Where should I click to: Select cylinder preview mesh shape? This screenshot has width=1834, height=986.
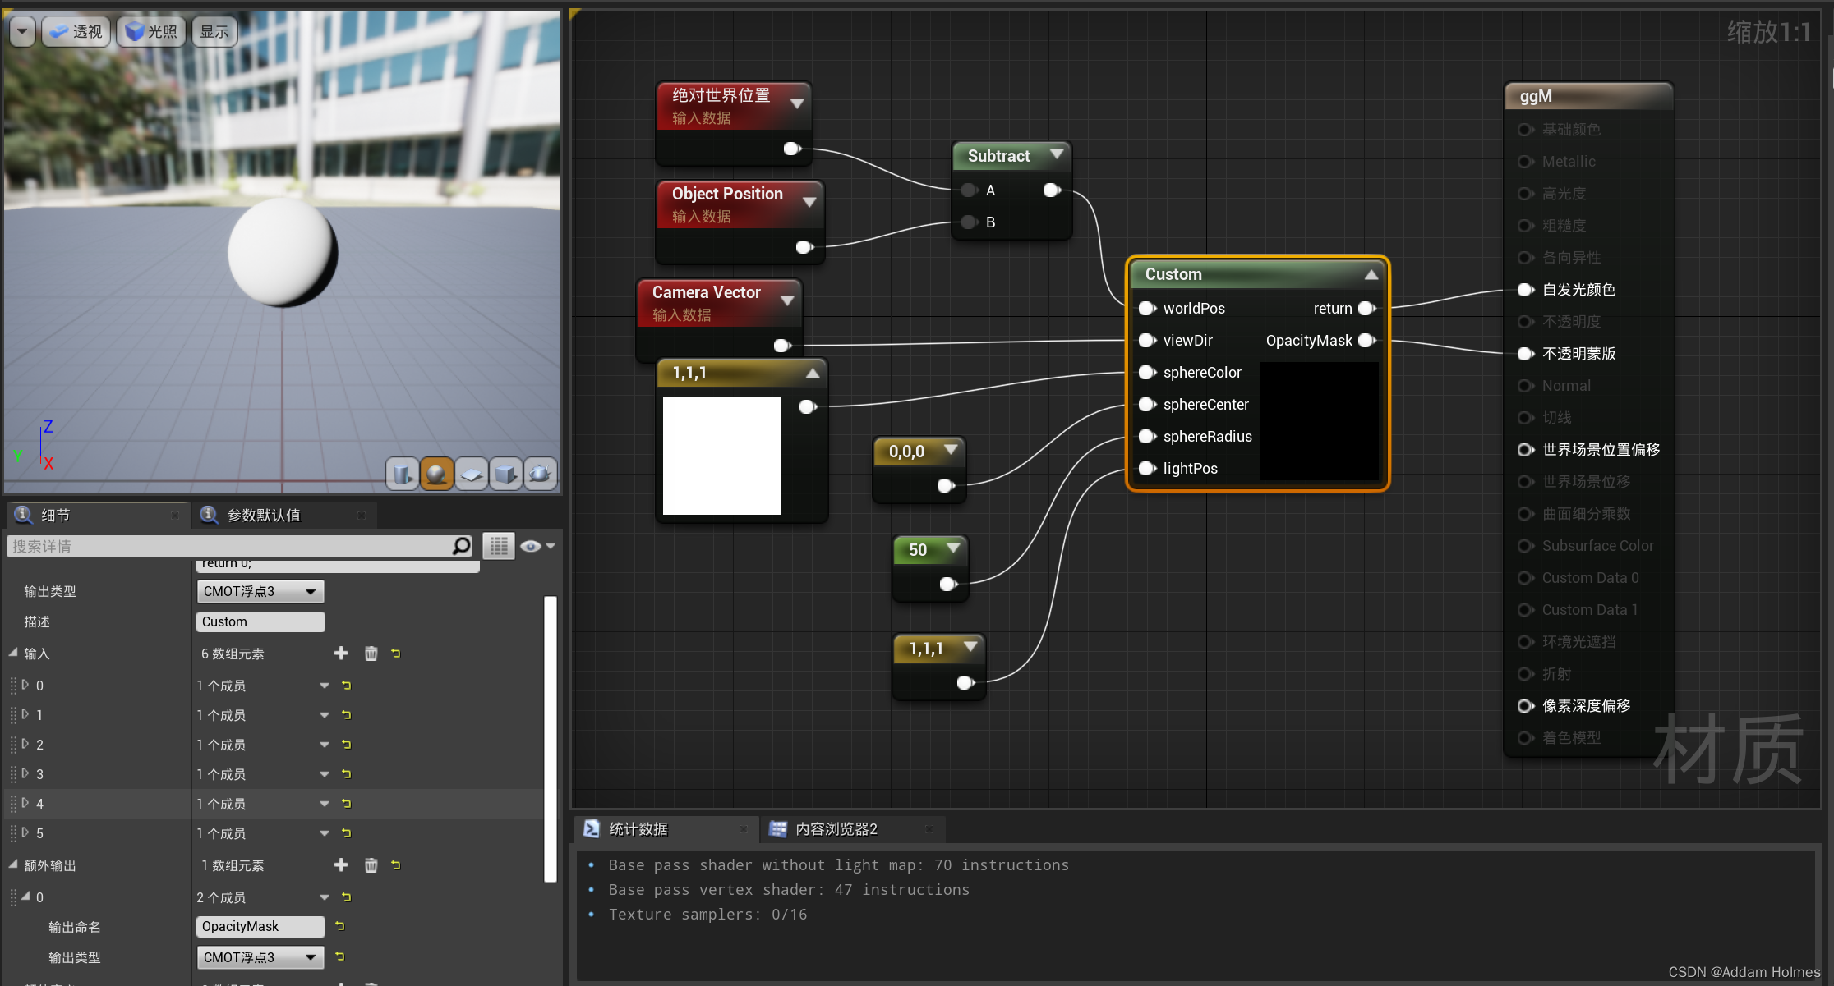(x=402, y=474)
